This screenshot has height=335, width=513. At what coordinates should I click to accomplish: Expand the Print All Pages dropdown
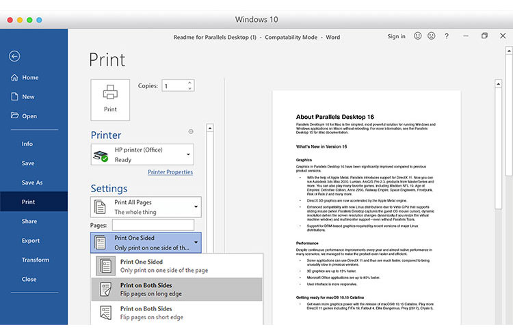[x=146, y=206]
